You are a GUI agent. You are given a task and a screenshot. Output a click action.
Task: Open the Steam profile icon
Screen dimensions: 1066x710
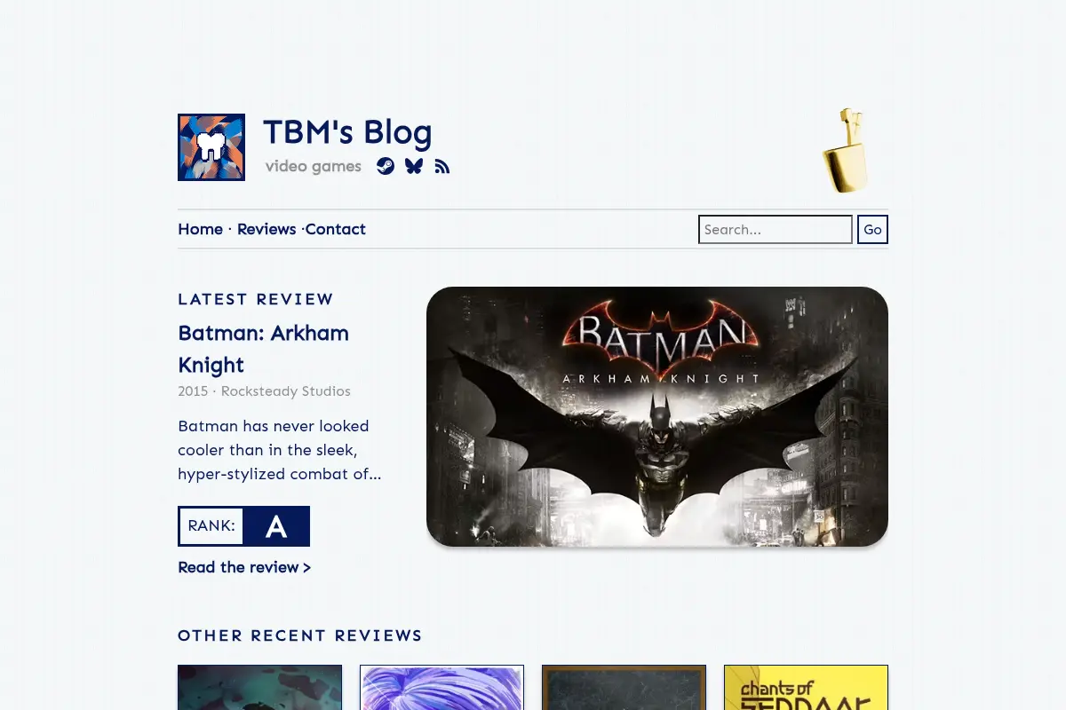[386, 166]
